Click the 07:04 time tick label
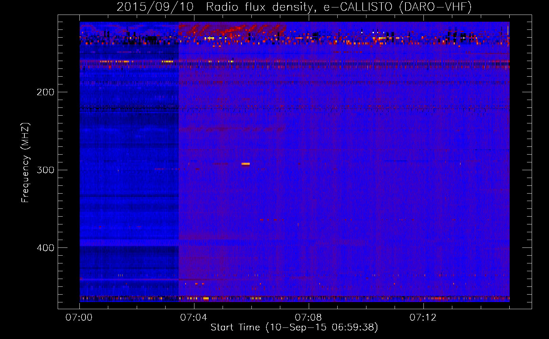This screenshot has height=339, width=549. (x=194, y=318)
